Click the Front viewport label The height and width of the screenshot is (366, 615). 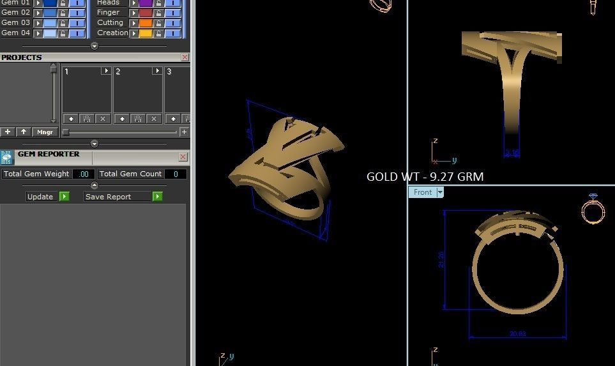pyautogui.click(x=422, y=192)
